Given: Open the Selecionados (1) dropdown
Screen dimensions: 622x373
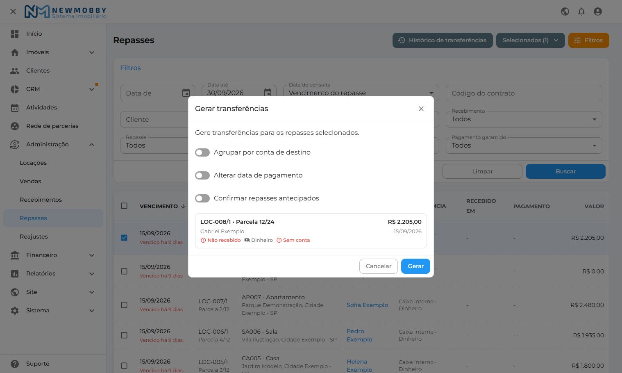Looking at the screenshot, I should coord(531,40).
